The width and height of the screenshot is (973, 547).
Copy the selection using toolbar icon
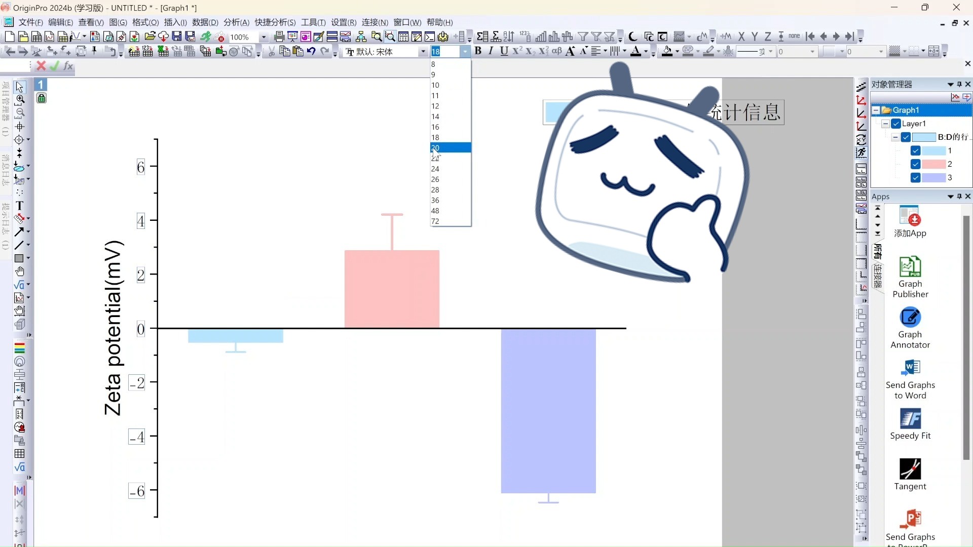285,51
